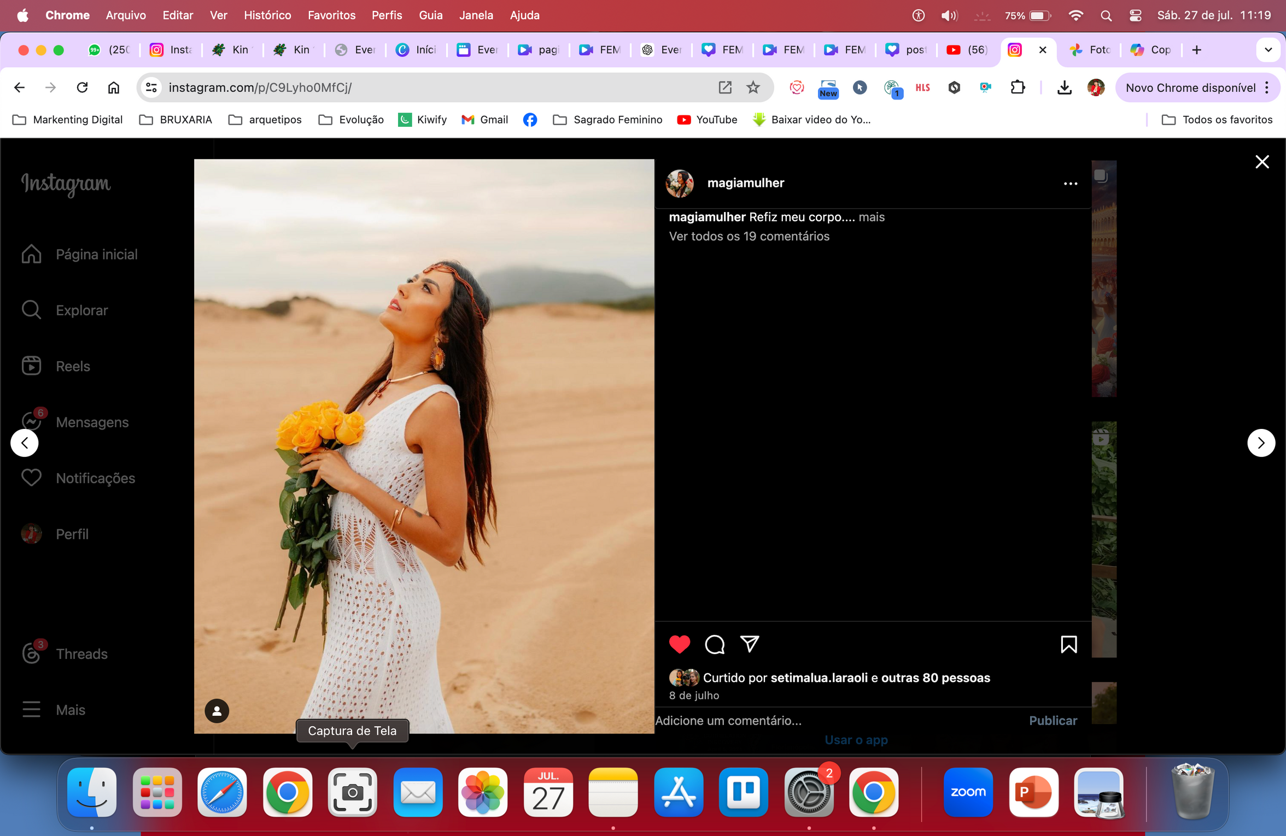Show tagged people icon on the photo
This screenshot has height=836, width=1286.
[x=217, y=710]
